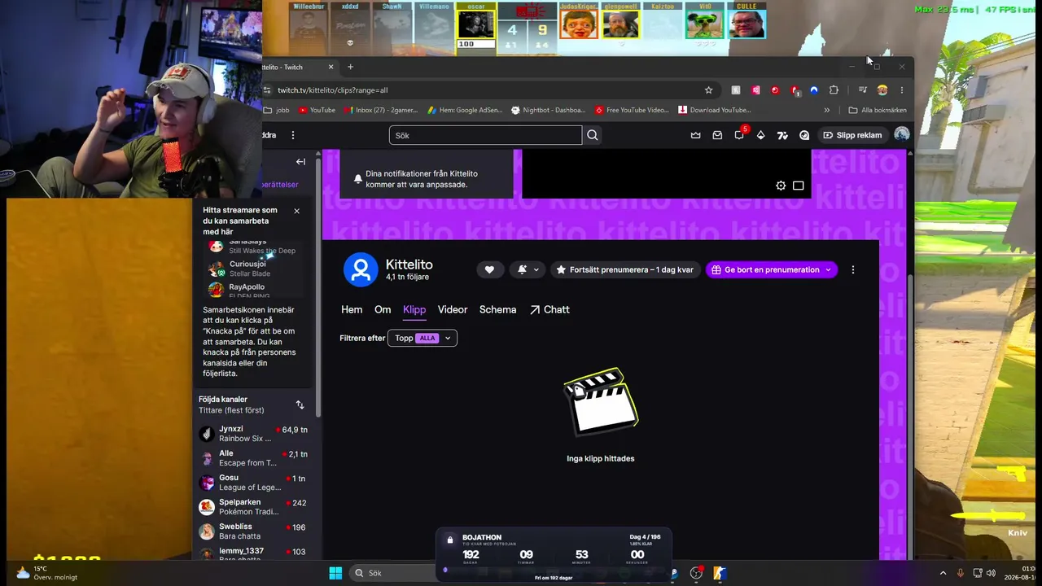
Task: Click the Bits diamond icon
Action: point(761,135)
